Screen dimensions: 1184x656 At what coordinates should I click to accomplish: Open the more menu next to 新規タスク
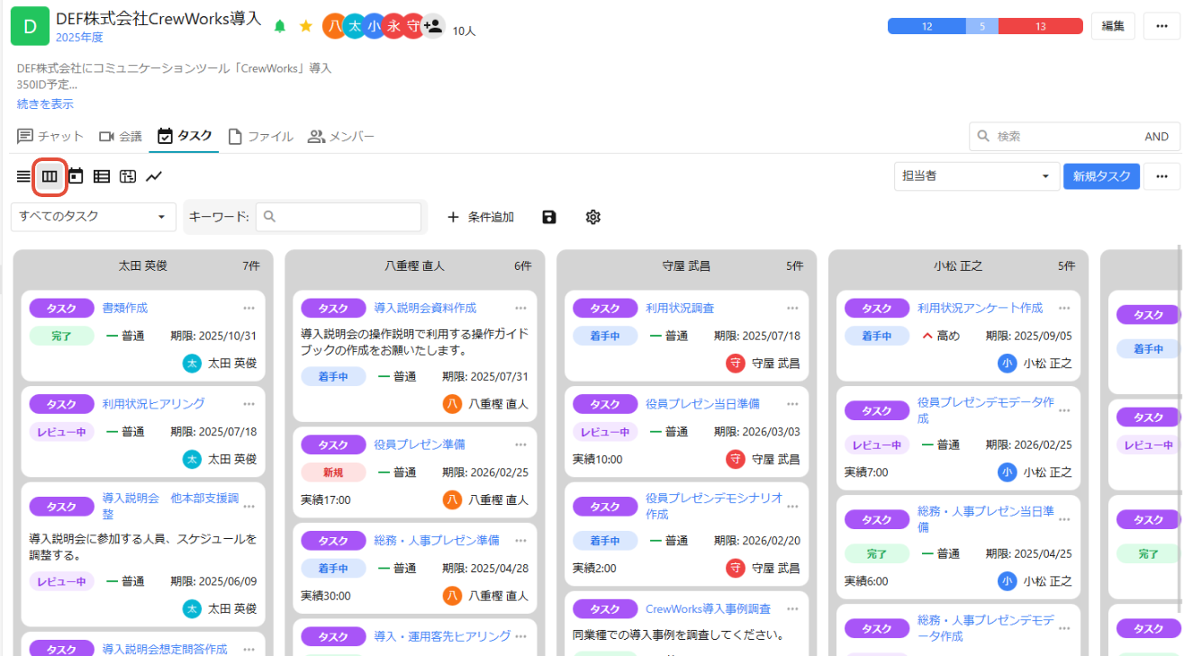tap(1161, 176)
